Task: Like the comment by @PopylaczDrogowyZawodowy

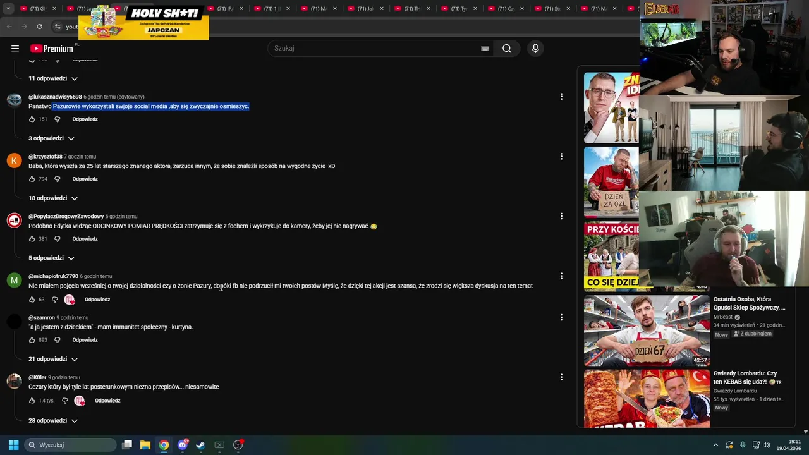Action: [x=32, y=239]
